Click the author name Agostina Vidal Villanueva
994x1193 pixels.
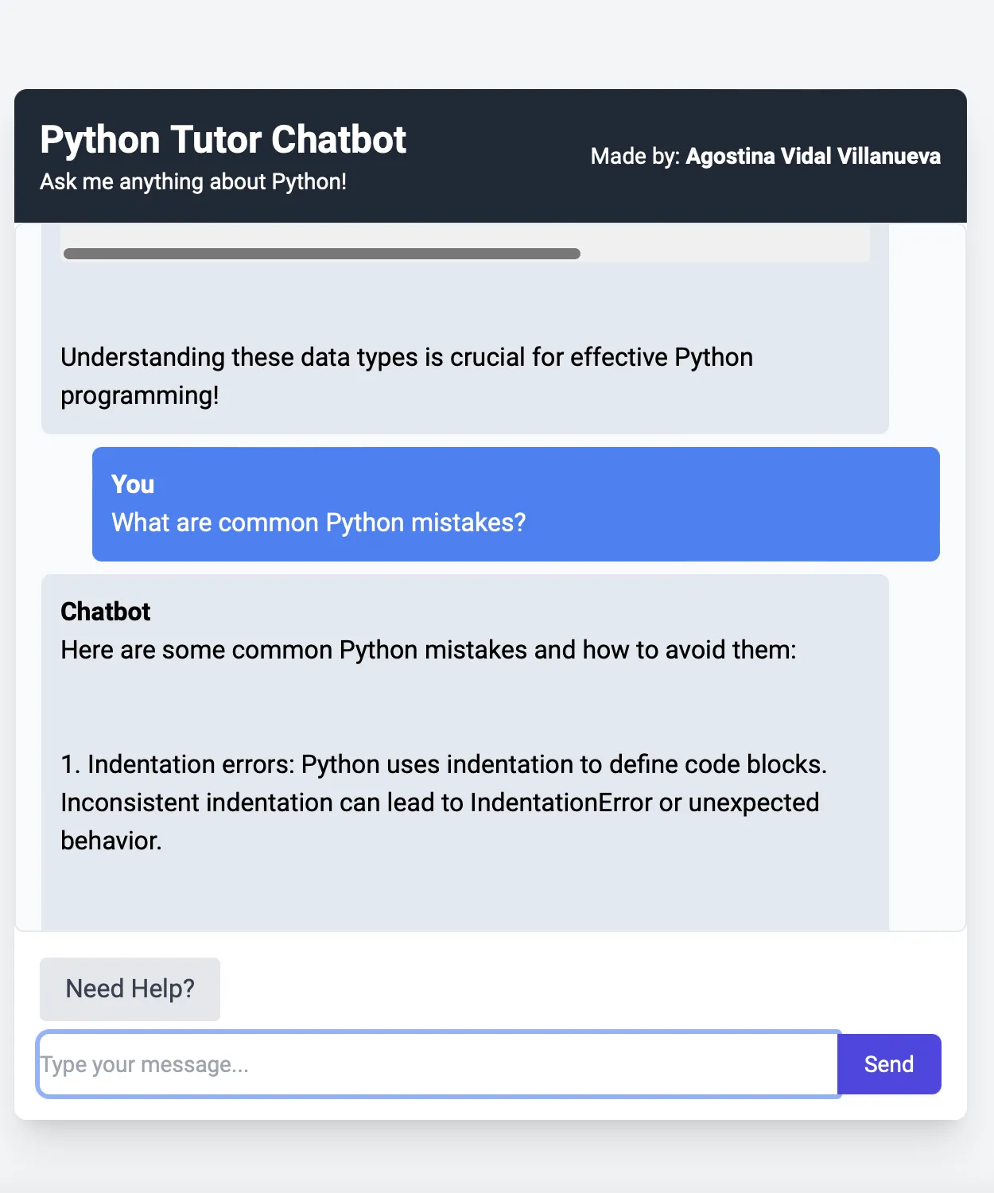813,156
